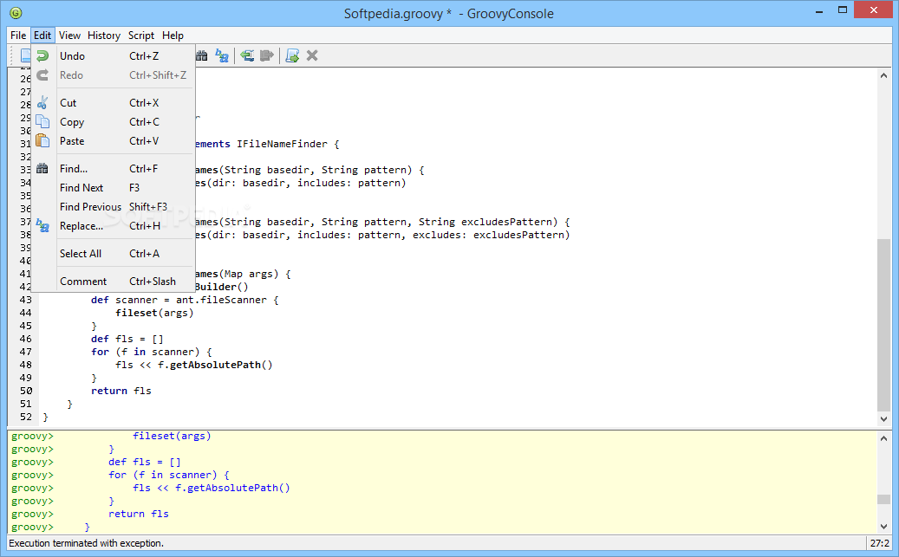Click the grey arrow icon beside Redo

42,75
